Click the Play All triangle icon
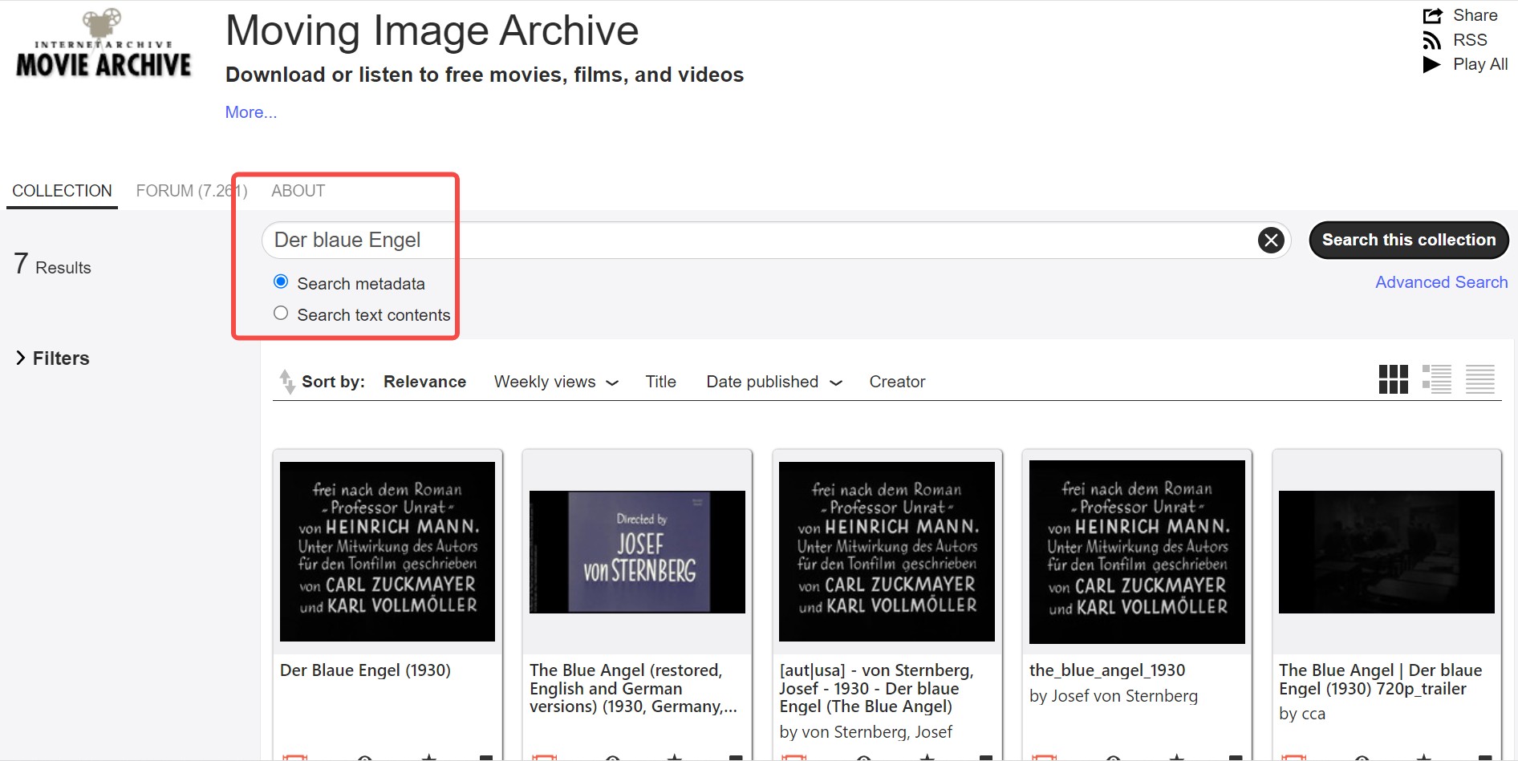This screenshot has width=1518, height=761. (x=1432, y=64)
